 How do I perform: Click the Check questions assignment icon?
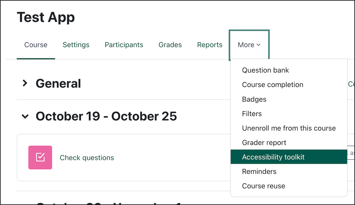pos(40,157)
